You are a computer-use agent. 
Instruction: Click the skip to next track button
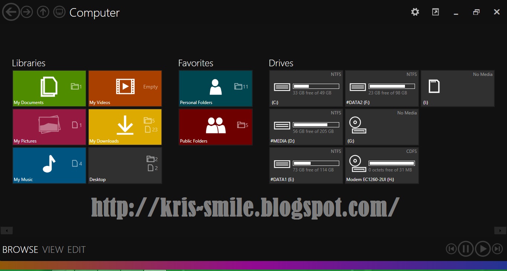[x=497, y=249]
